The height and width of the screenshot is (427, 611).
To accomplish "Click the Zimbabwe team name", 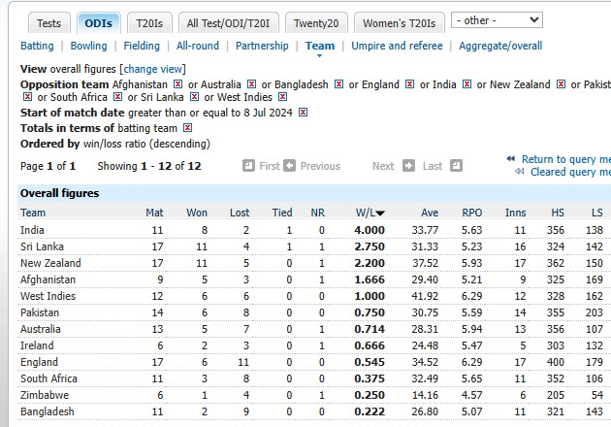I will [45, 395].
